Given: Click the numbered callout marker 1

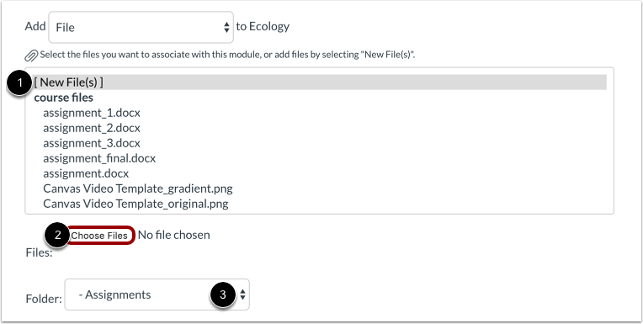Looking at the screenshot, I should coord(19,82).
